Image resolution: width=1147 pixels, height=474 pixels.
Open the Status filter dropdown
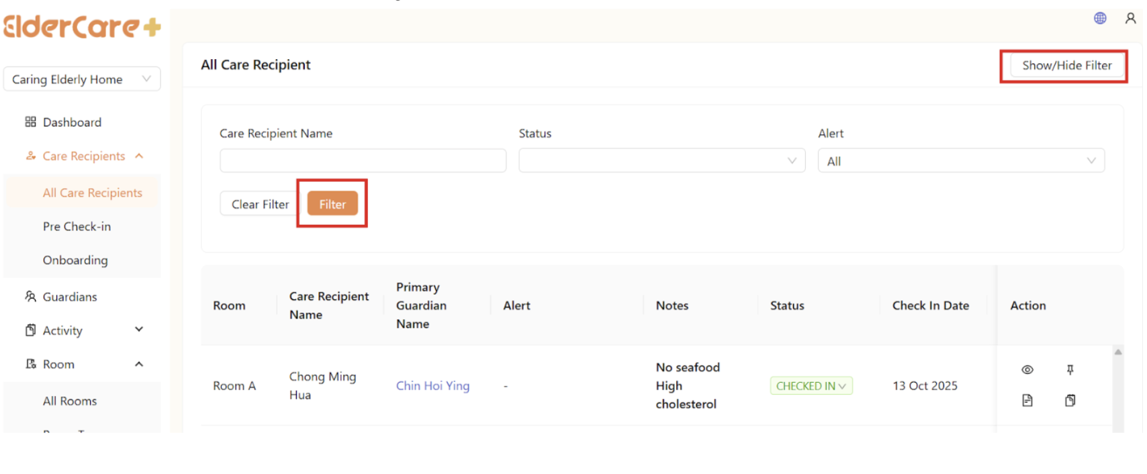click(x=661, y=161)
